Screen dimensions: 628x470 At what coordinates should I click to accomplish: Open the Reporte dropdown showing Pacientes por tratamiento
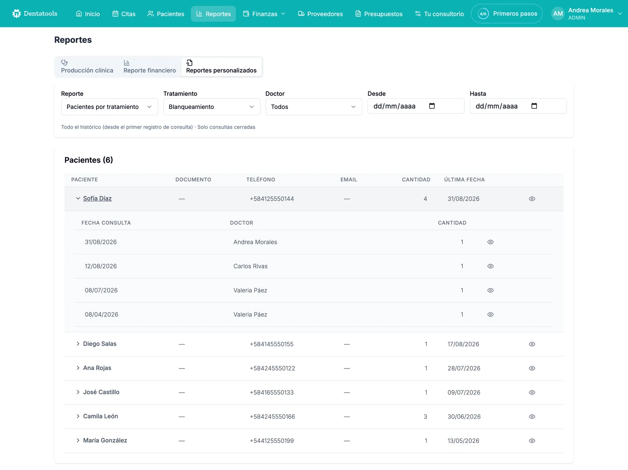(110, 107)
